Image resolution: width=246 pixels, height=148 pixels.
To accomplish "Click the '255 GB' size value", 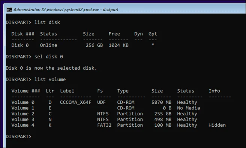I will click(x=163, y=114).
